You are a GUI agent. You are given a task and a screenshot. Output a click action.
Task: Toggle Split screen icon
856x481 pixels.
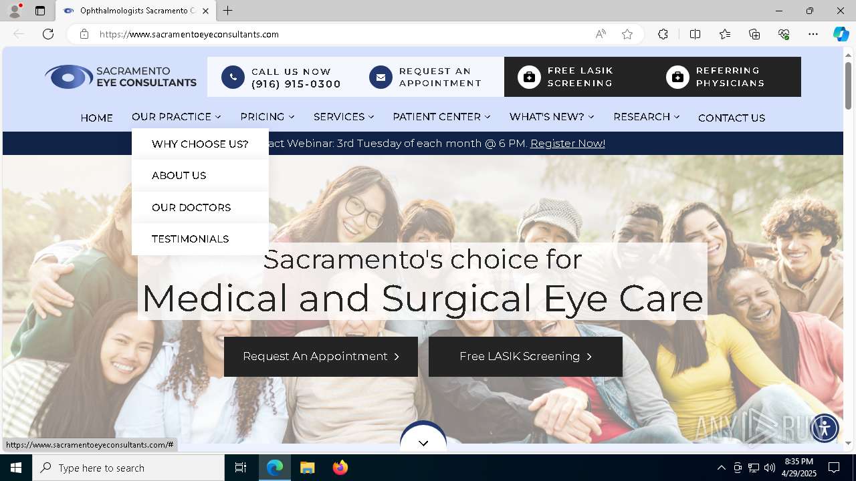[695, 34]
